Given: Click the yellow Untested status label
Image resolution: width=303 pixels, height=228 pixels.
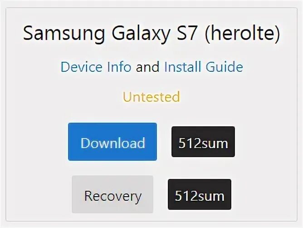Looking at the screenshot, I should point(151,97).
